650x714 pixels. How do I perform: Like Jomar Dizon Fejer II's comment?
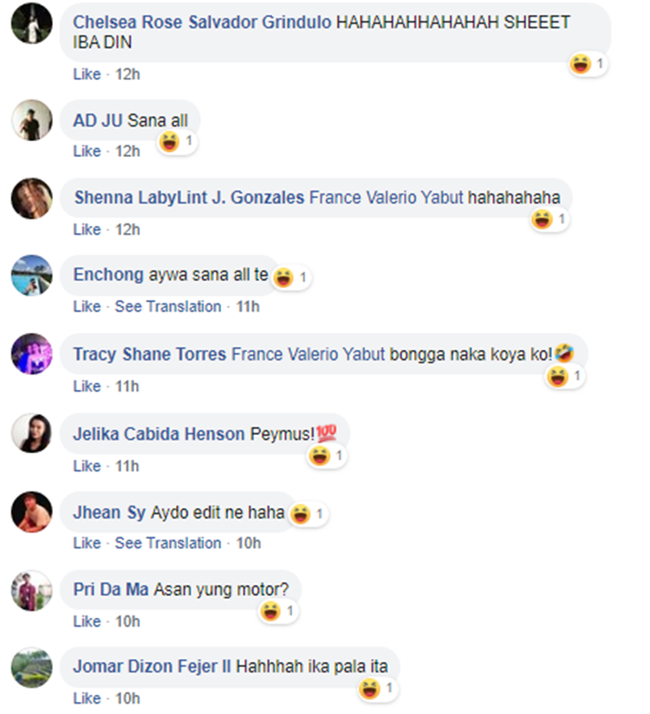[x=87, y=698]
